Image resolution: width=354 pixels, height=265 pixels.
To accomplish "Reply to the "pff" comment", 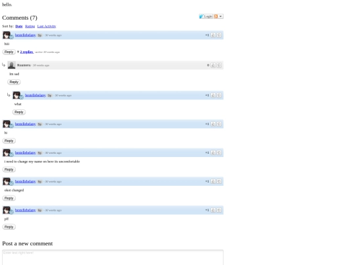I will click(9, 227).
